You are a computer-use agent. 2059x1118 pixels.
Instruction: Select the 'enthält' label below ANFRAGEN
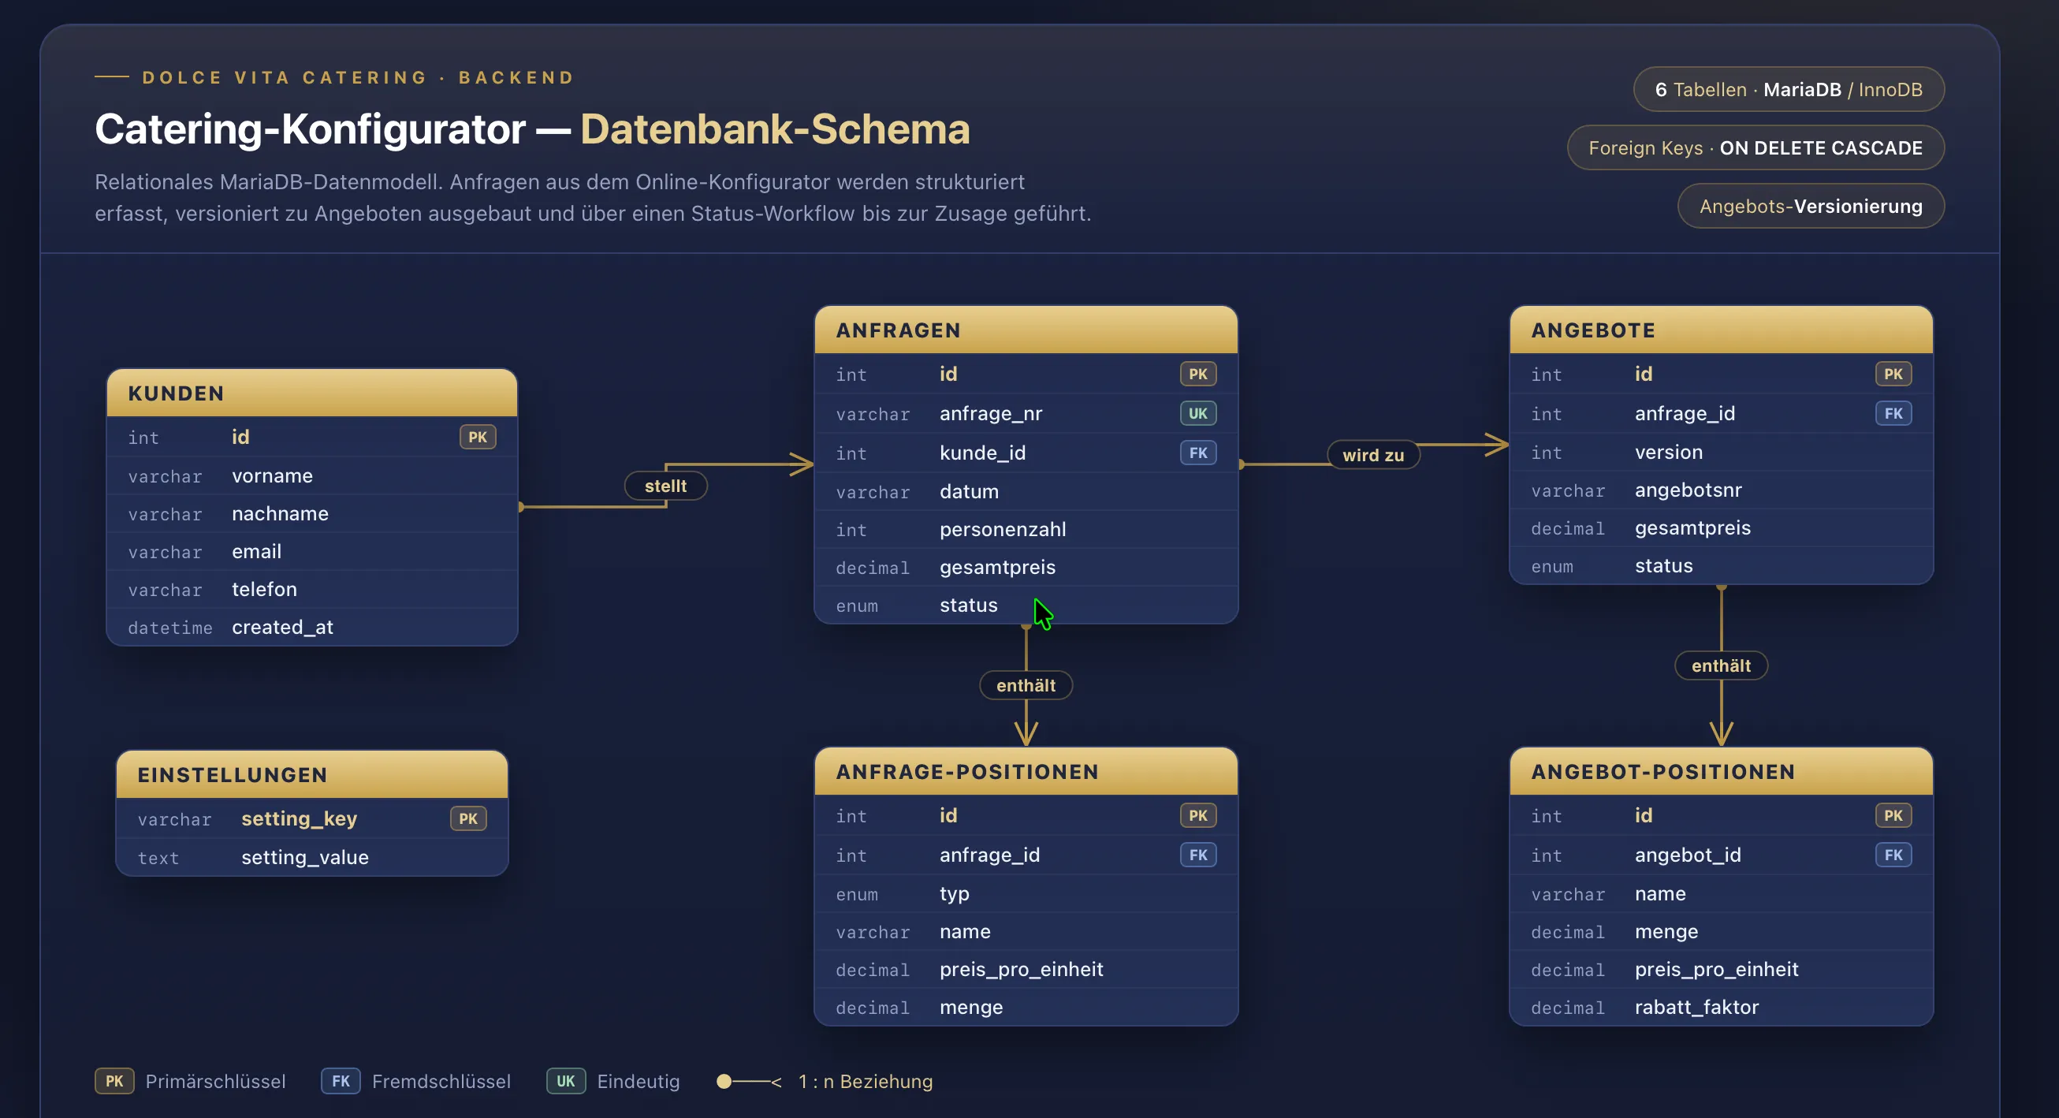coord(1026,685)
